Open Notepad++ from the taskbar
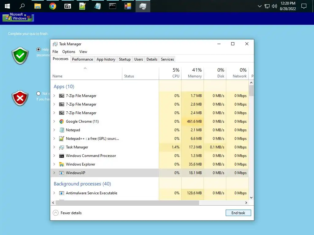 pos(82,6)
